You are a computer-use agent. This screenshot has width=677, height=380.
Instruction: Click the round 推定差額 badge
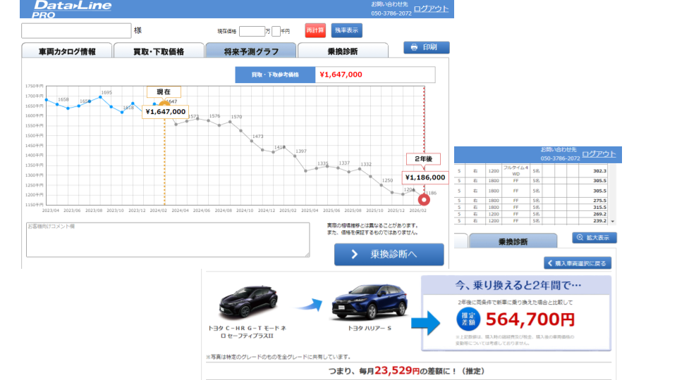(x=468, y=319)
